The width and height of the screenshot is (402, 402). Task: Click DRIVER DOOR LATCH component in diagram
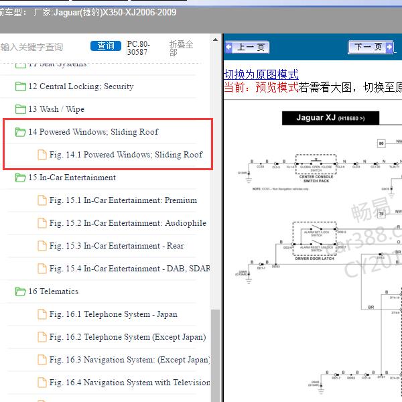[315, 259]
